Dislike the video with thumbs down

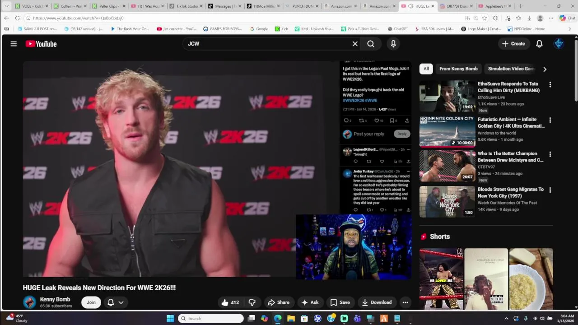[x=252, y=302]
